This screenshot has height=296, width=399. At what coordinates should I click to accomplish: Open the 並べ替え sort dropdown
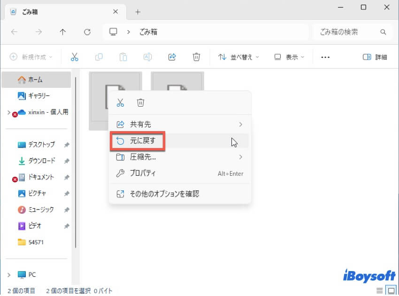point(239,57)
